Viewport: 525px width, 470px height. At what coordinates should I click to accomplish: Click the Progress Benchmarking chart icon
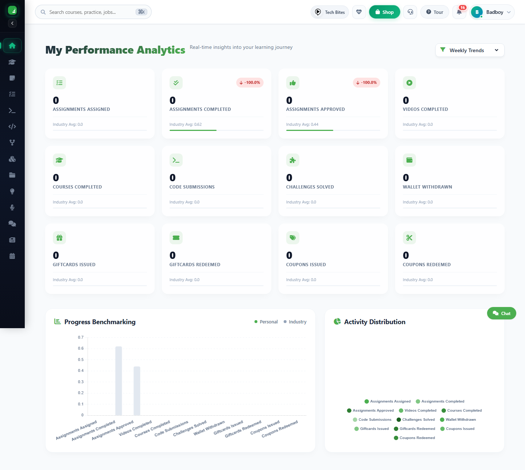[57, 322]
